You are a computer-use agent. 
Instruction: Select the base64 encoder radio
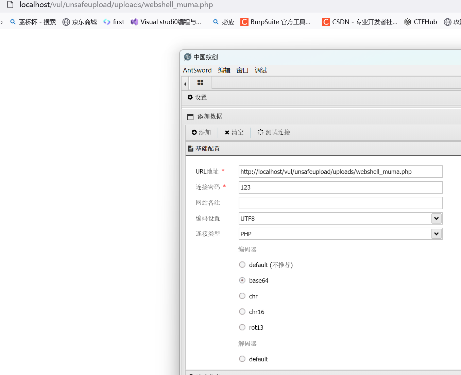pyautogui.click(x=242, y=280)
